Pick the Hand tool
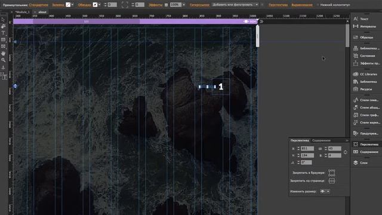Screen dimensions: 382x215 [x=3, y=53]
